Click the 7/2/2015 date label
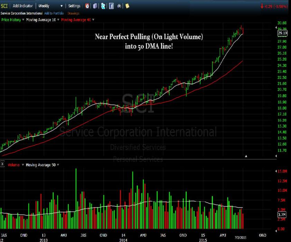 [x=240, y=238]
